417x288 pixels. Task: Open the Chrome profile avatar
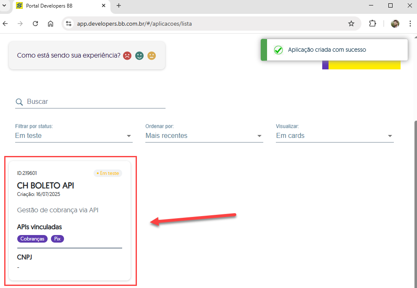(x=395, y=24)
